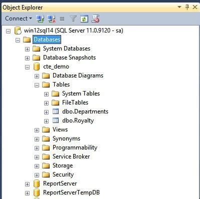
Task: Expand the System Tables node
Action: click(x=46, y=94)
